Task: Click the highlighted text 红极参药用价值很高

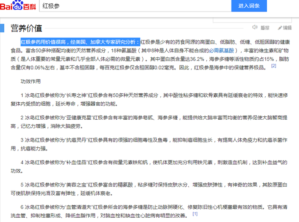Action: click(43, 42)
